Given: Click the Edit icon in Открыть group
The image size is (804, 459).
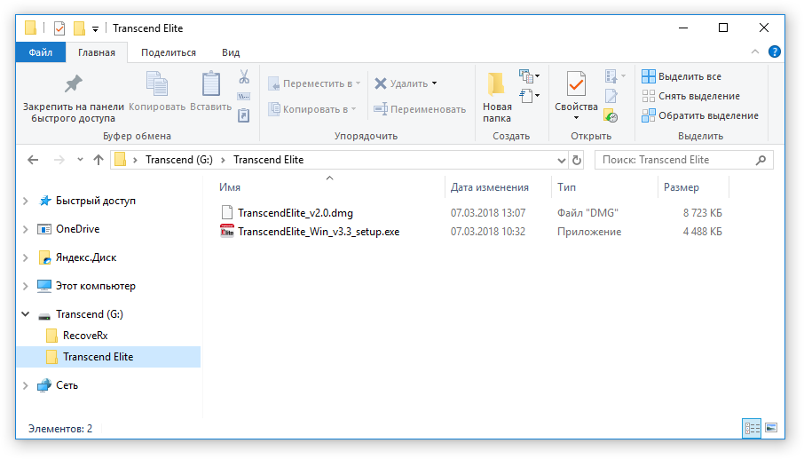Looking at the screenshot, I should [x=611, y=96].
